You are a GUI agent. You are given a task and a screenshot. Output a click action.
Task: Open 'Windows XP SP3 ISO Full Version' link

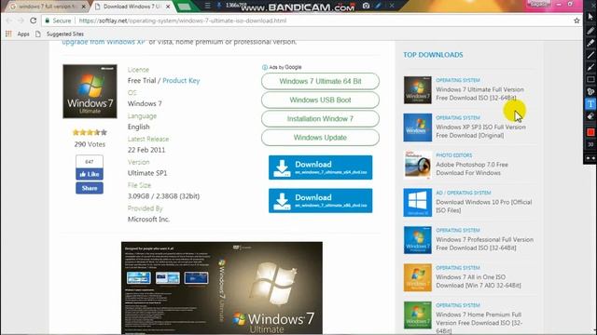pyautogui.click(x=481, y=131)
